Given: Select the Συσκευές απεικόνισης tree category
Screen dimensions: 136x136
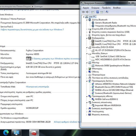Looking at the screenshot, I should pos(102,102).
